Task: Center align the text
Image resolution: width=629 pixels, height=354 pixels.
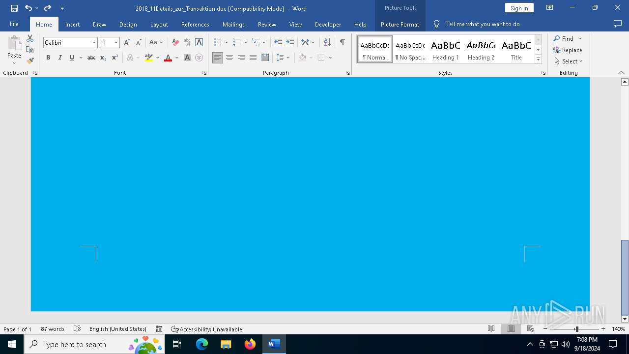Action: coord(229,58)
